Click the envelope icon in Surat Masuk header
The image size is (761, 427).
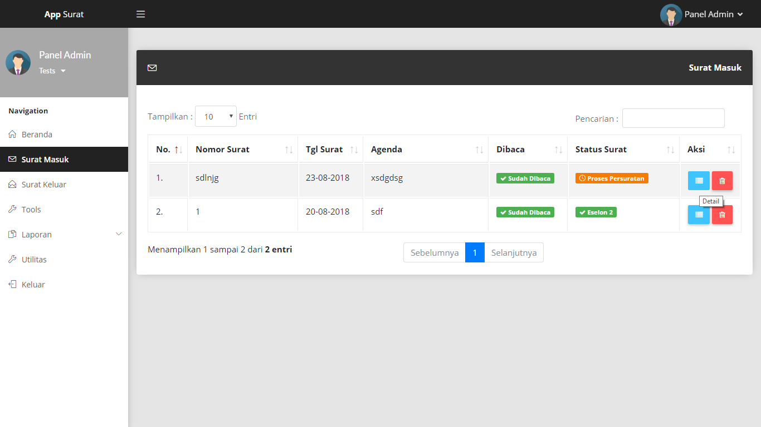[x=152, y=68]
